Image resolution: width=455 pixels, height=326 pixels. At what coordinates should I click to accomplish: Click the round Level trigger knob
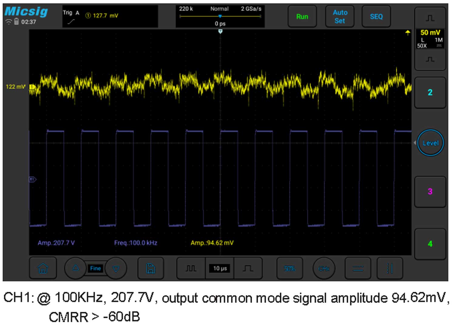(430, 143)
